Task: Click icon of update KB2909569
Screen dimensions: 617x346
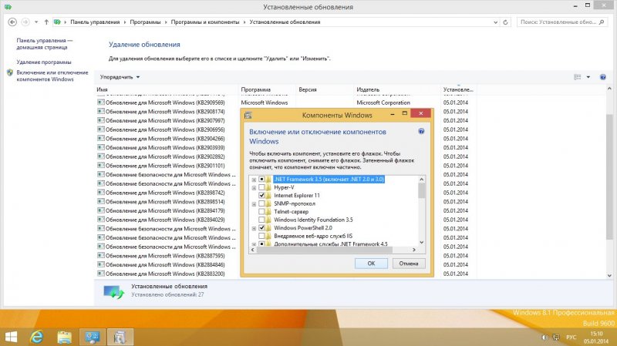Action: coord(101,102)
